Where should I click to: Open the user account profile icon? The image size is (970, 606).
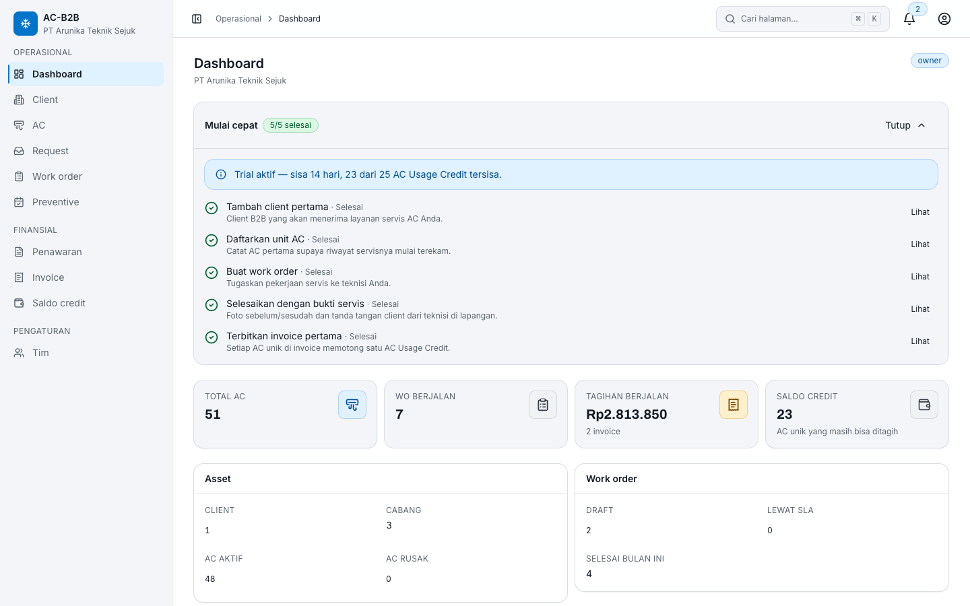click(944, 19)
